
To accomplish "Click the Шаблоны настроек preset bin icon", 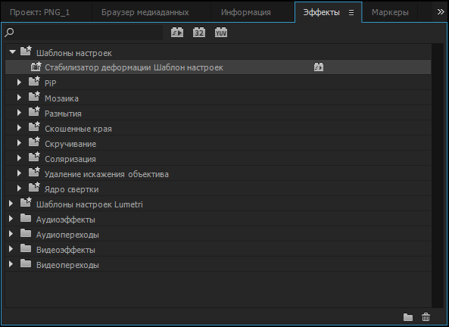I will point(26,51).
